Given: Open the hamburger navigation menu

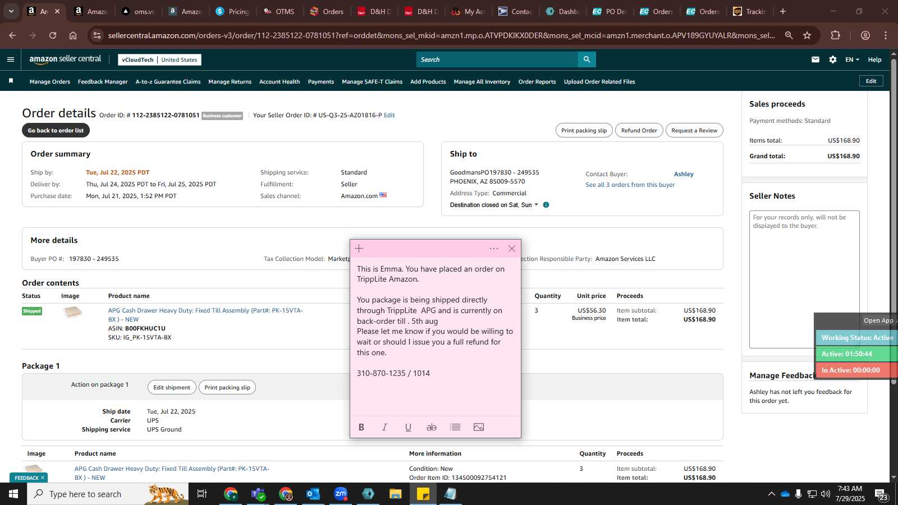Looking at the screenshot, I should (x=11, y=59).
